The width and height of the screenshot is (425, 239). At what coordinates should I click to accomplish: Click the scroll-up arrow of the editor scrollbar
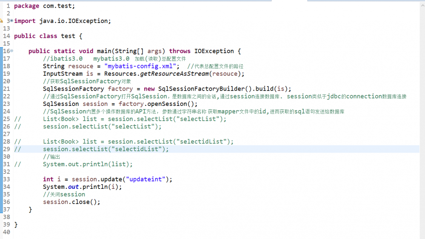[x=422, y=6]
